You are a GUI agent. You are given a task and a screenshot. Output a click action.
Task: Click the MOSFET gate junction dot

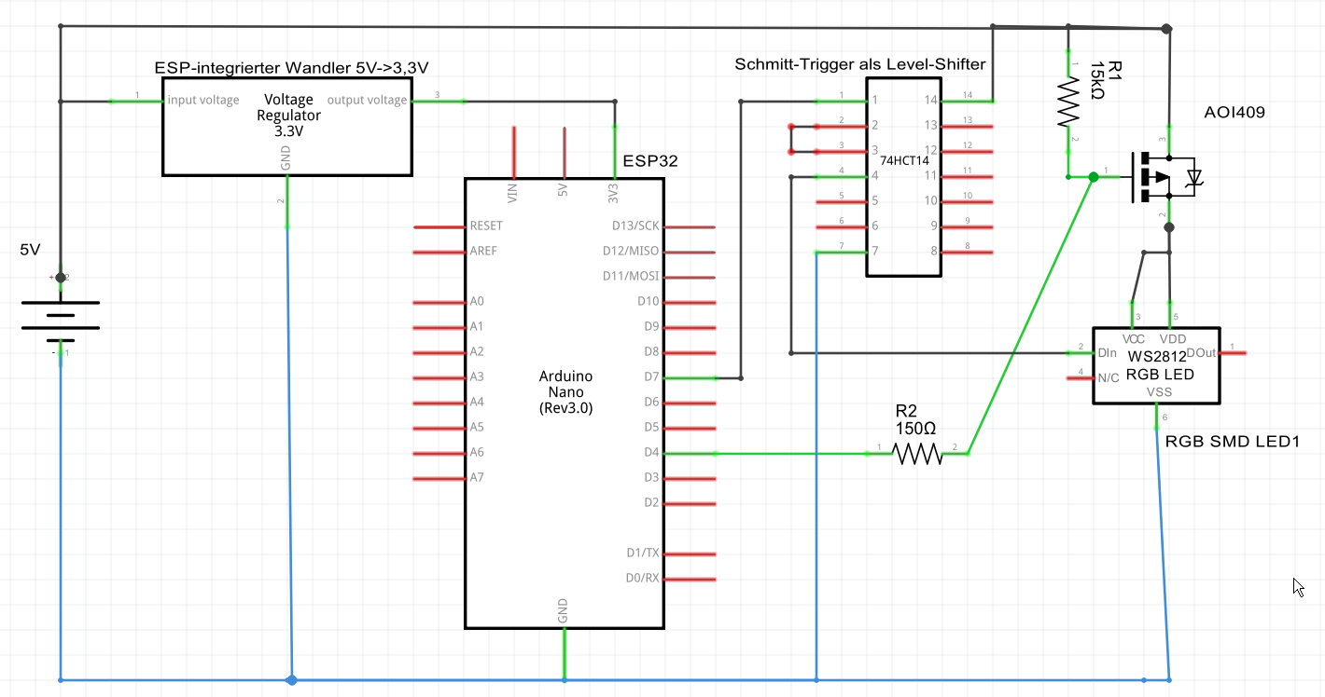1093,176
